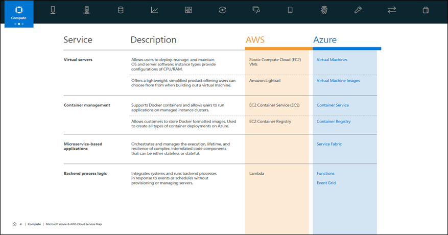Click the home icon in the footer
This screenshot has height=235, width=448.
coord(14,224)
